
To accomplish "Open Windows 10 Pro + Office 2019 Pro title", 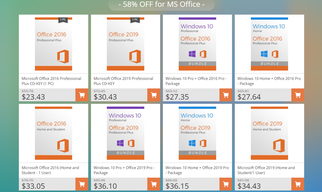I will point(124,170).
